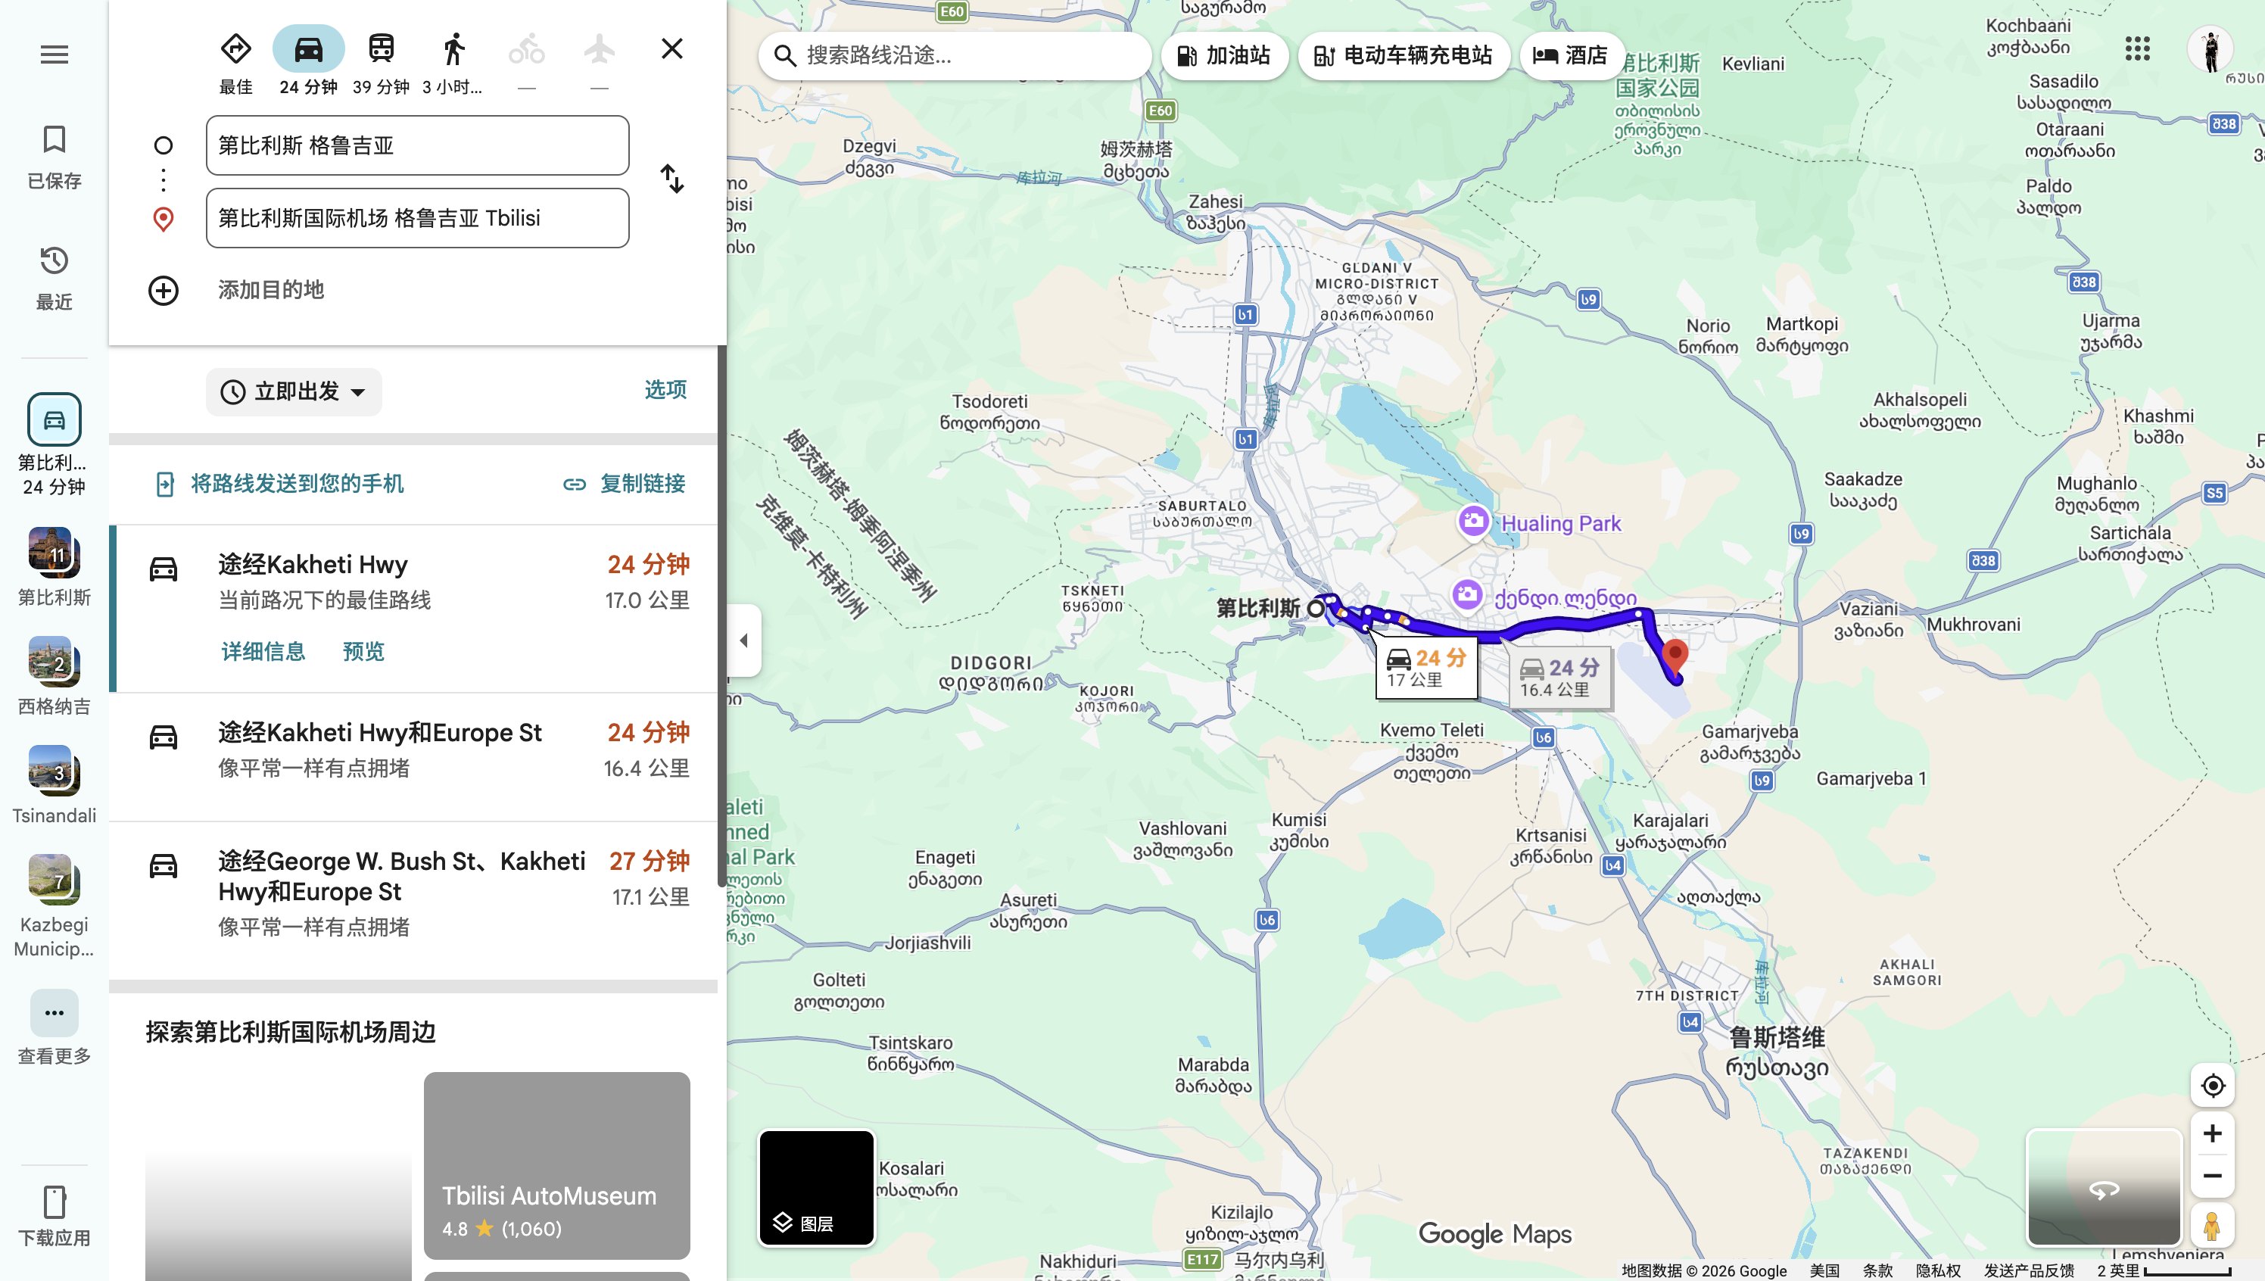Open the hamburger main menu

click(54, 55)
